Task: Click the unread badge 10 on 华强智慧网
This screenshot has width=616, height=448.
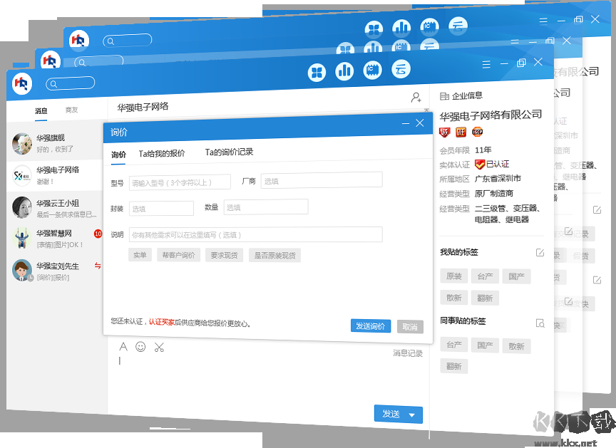Action: point(98,234)
